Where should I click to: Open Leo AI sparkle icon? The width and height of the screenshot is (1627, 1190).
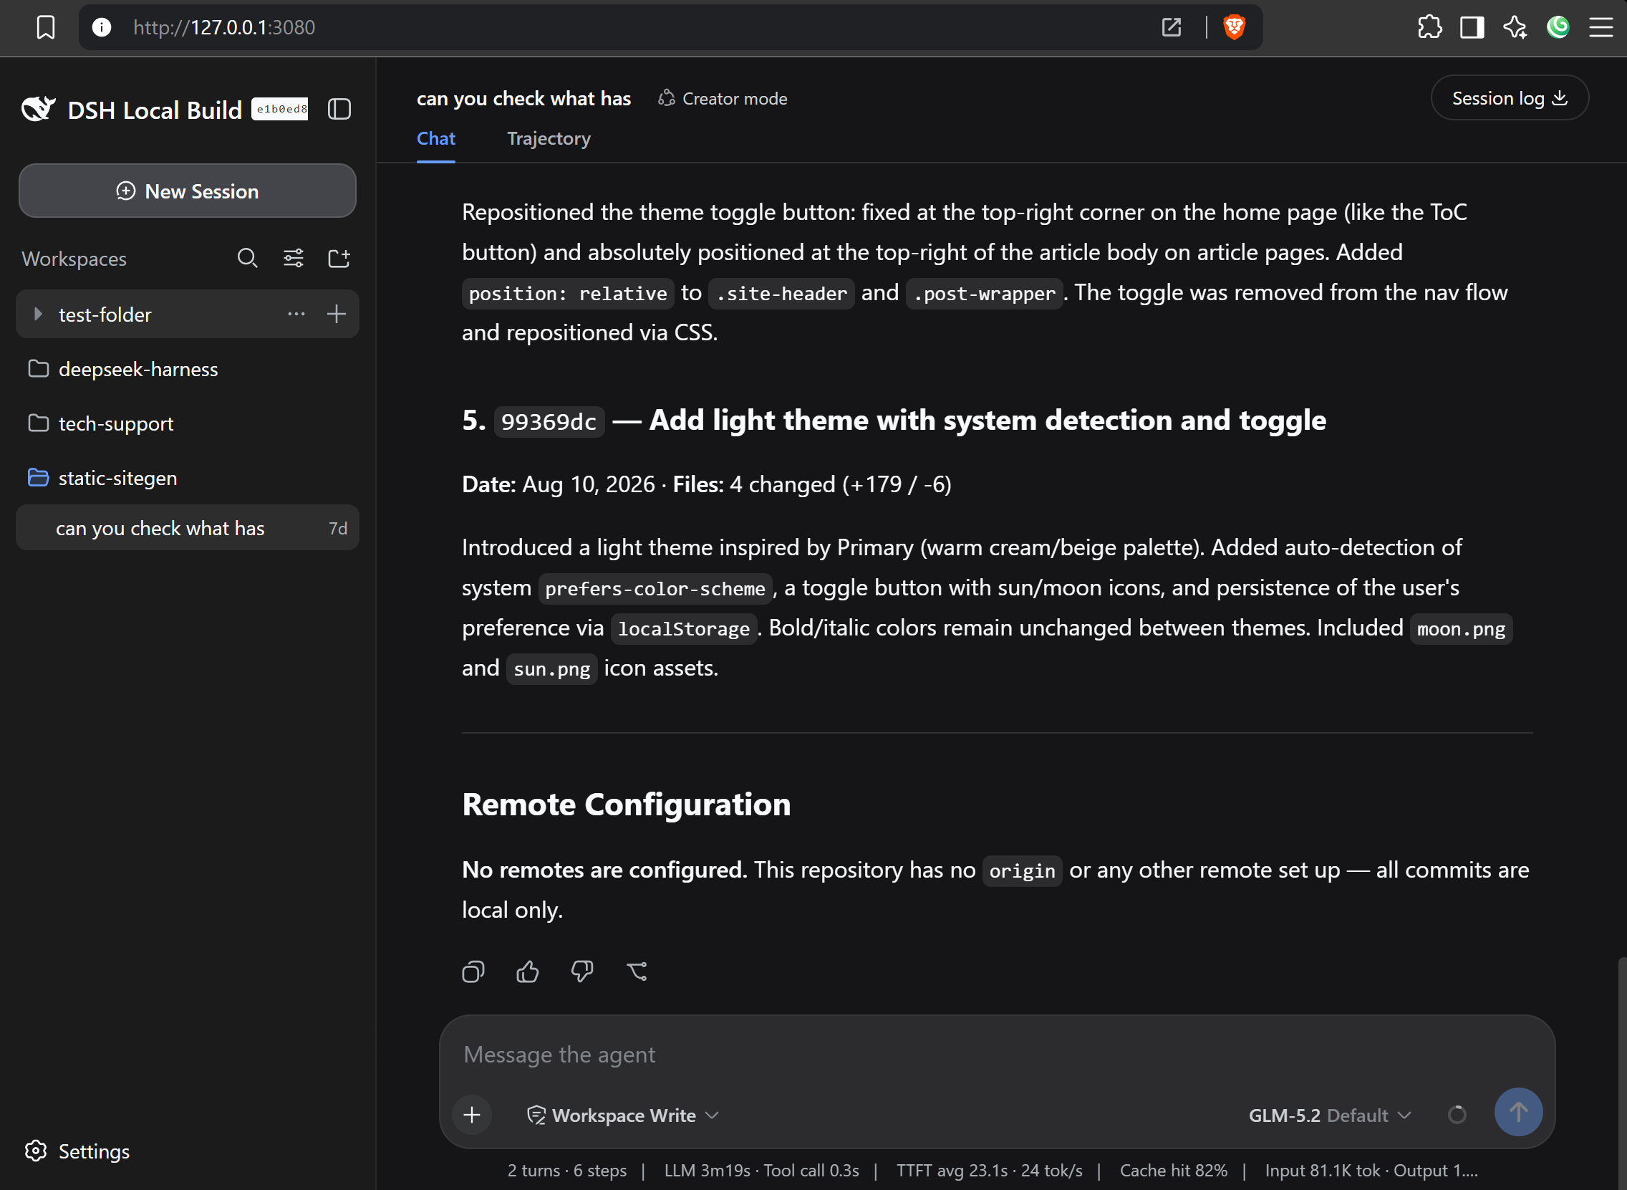pyautogui.click(x=1515, y=27)
